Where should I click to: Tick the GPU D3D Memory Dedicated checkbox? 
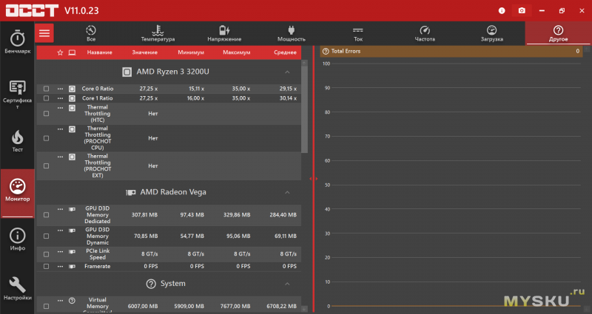(x=46, y=215)
